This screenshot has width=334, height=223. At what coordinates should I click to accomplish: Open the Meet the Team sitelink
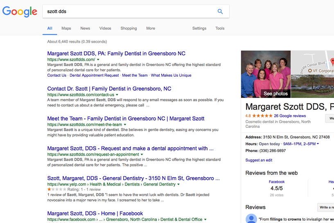(x=135, y=75)
